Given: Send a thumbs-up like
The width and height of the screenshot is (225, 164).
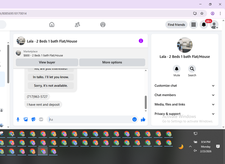Looking at the screenshot, I should pos(143,120).
